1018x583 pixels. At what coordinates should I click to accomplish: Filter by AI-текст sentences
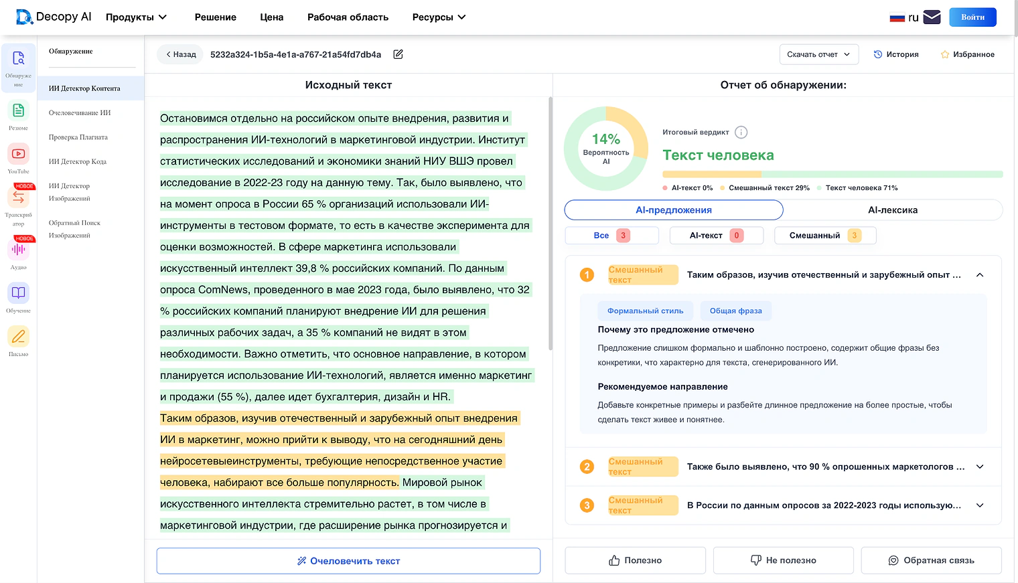tap(717, 235)
